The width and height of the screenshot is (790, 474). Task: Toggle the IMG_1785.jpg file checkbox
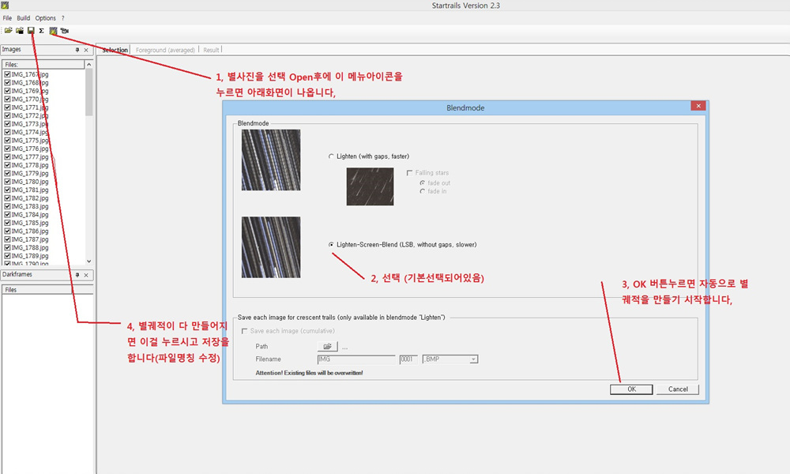[x=7, y=223]
